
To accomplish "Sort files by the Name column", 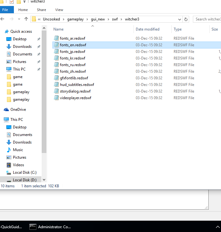I will click(x=58, y=29).
